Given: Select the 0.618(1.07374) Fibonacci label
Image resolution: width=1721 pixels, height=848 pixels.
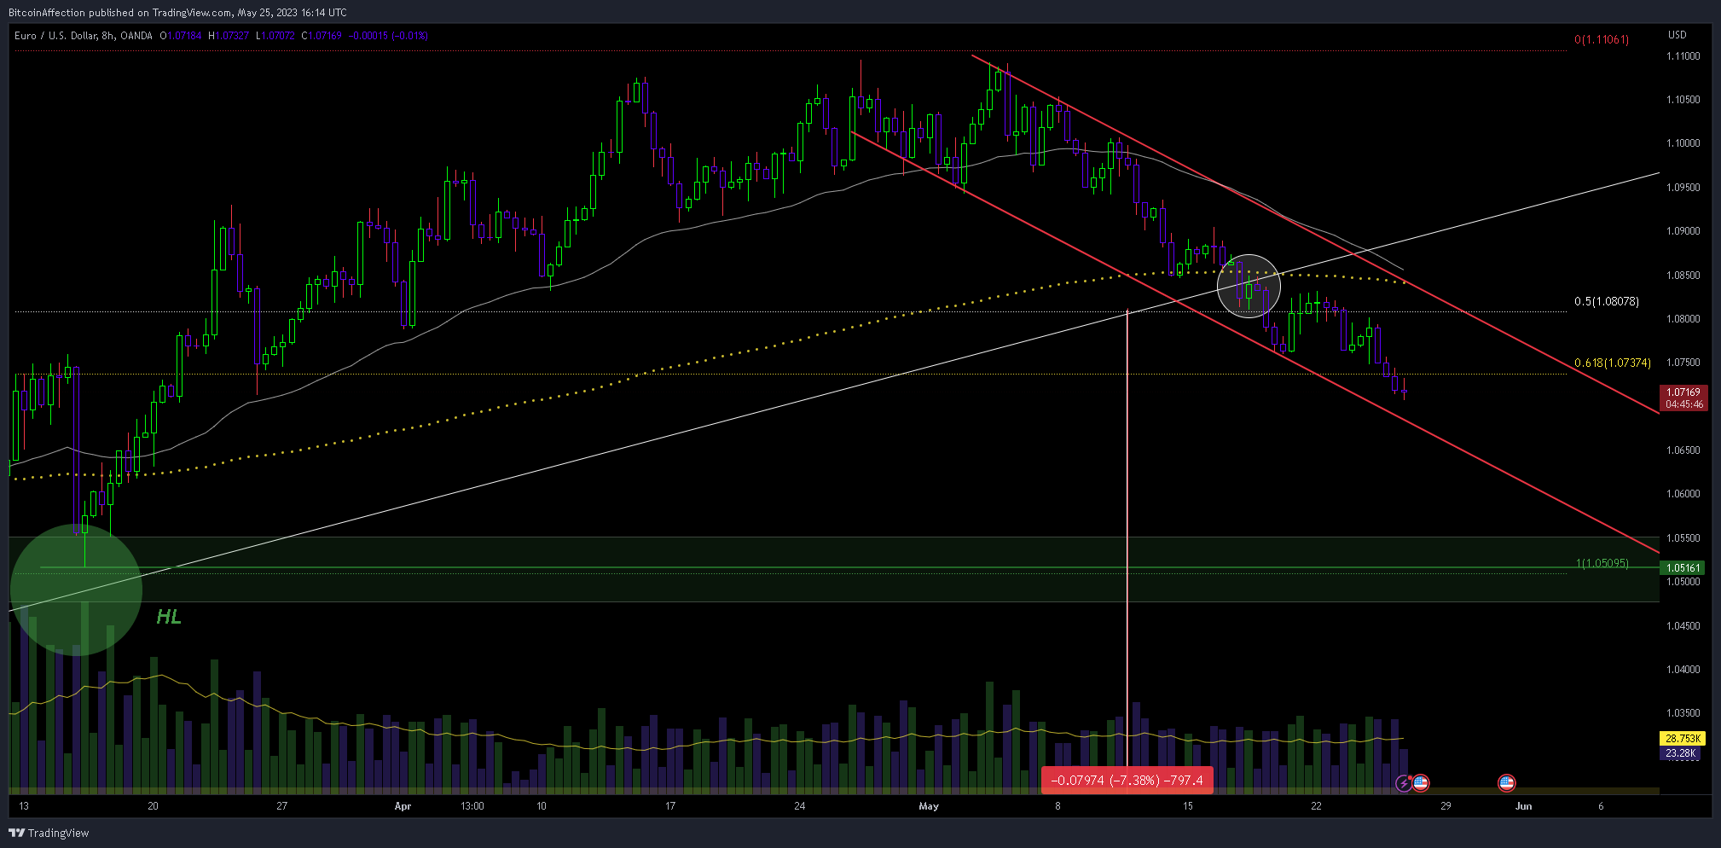Looking at the screenshot, I should pos(1613,363).
